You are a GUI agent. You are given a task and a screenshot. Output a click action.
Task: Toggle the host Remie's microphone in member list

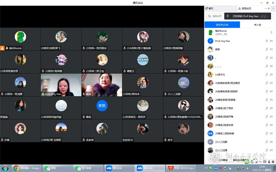coord(271,33)
